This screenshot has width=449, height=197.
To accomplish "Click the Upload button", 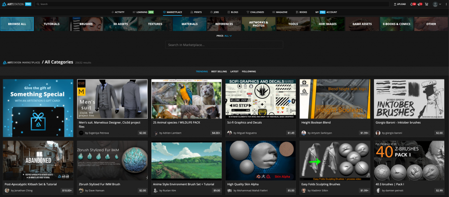I will click(x=399, y=4).
